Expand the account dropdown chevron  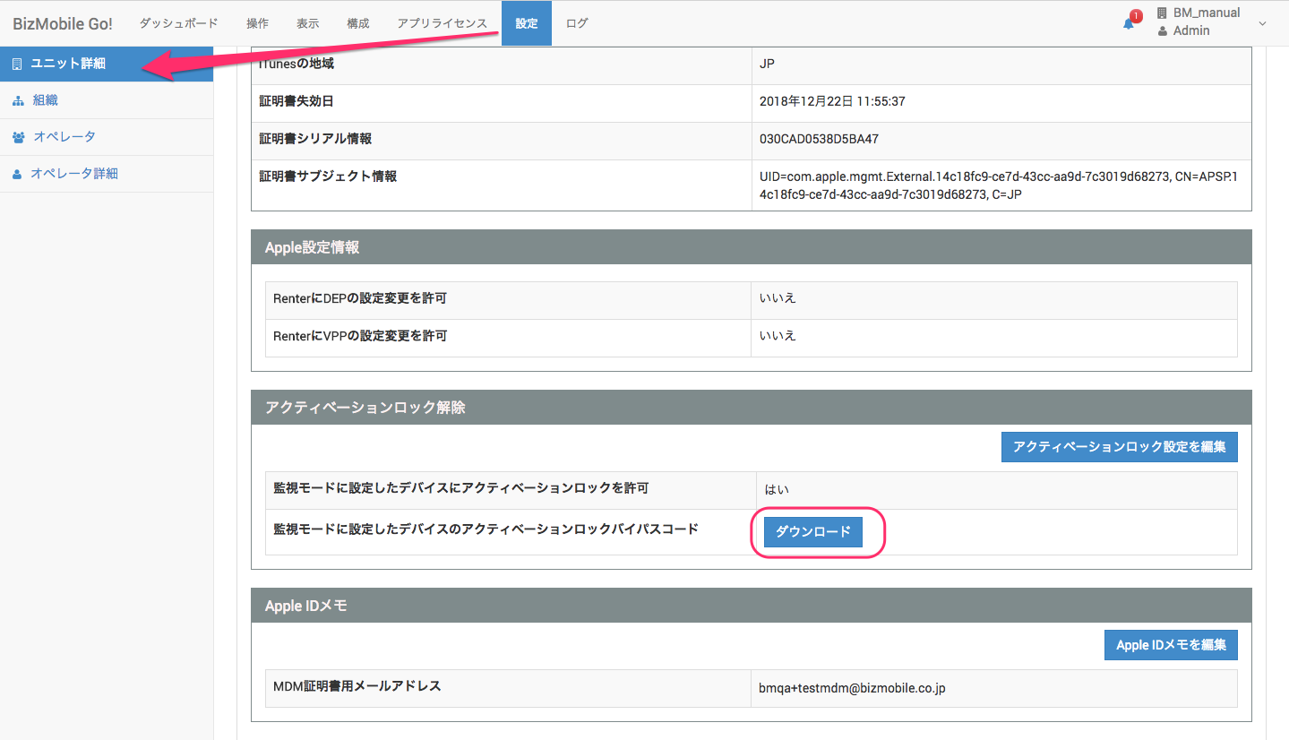coord(1263,23)
